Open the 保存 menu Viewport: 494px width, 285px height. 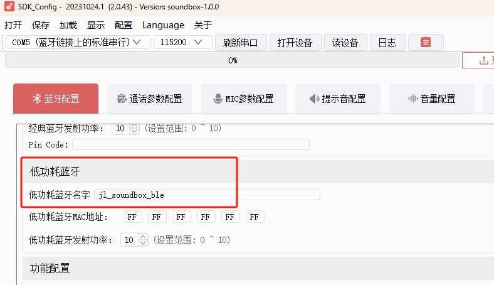coord(41,25)
